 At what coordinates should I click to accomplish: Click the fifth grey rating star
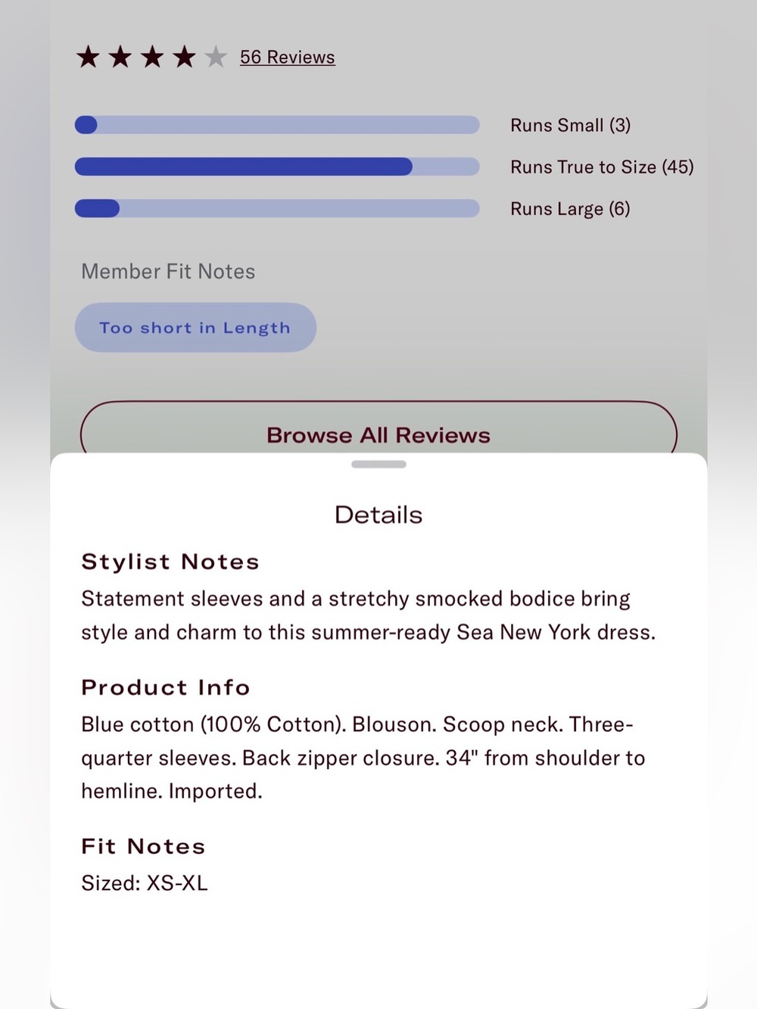pos(216,57)
